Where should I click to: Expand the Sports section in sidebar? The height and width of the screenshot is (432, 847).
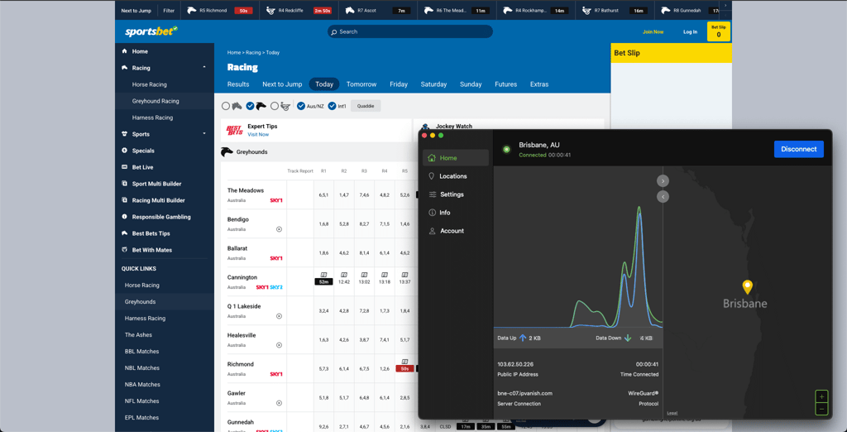point(204,133)
